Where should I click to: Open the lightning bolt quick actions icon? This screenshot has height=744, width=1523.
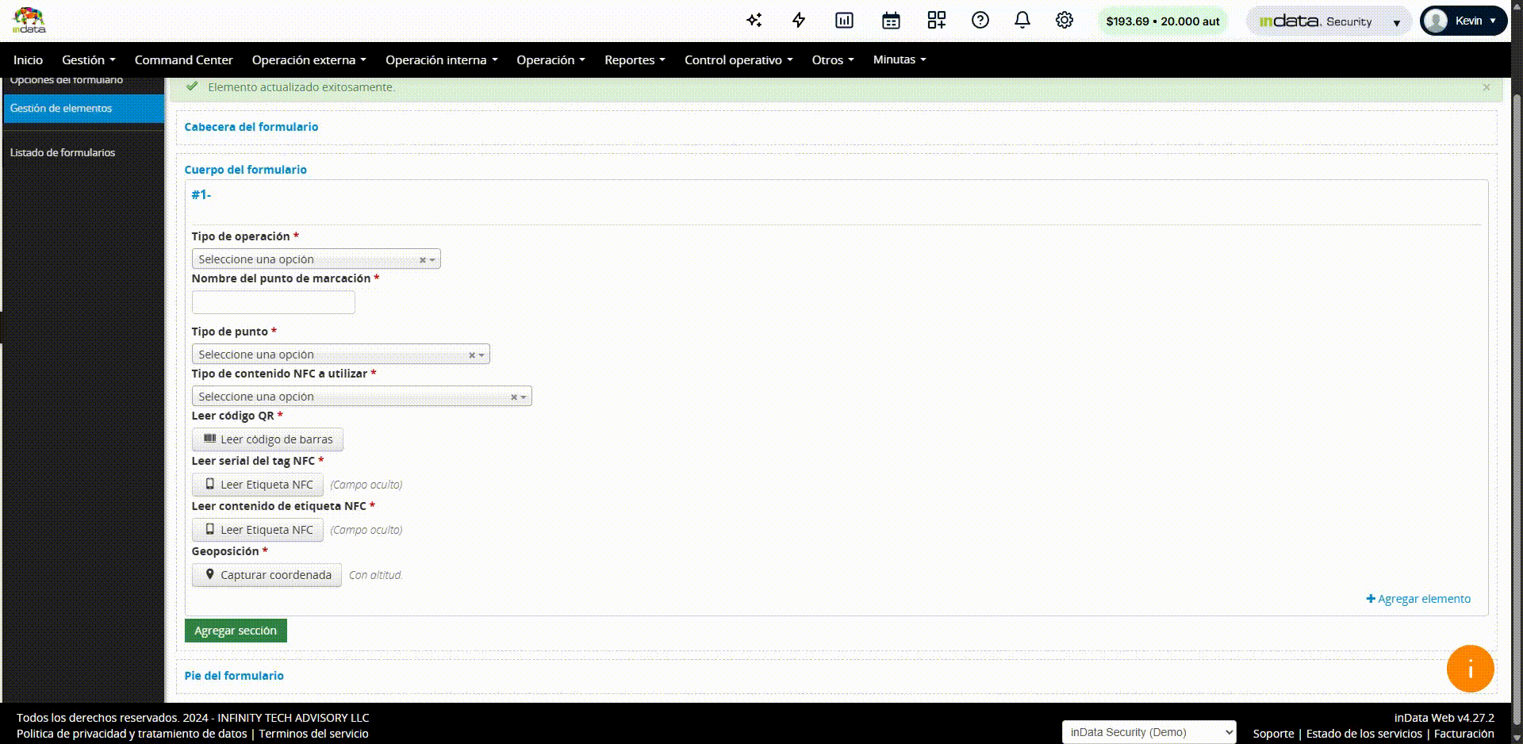799,21
